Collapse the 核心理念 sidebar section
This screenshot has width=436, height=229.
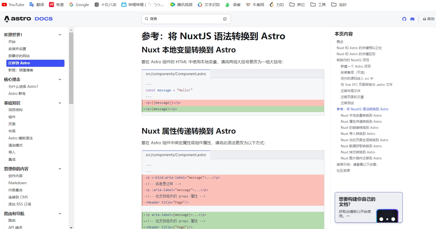[x=60, y=79]
